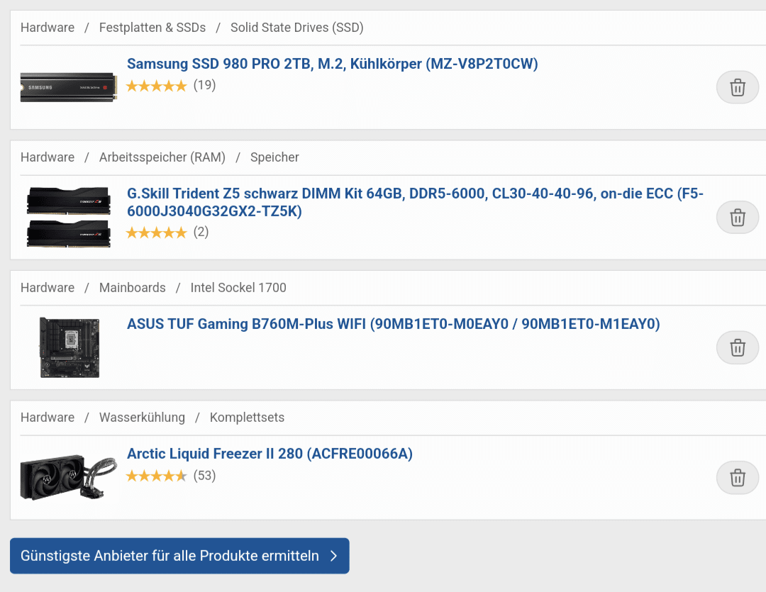Go to Festplatten & SSDs breadcrumb
The image size is (766, 592).
[x=152, y=28]
